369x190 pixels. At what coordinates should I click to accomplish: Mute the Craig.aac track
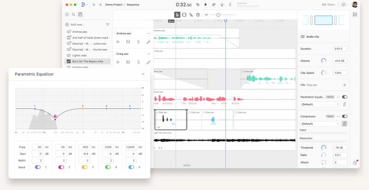(x=128, y=62)
